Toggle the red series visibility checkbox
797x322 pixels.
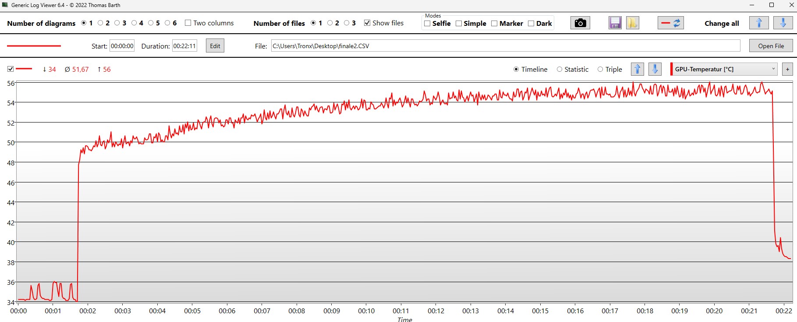(11, 69)
